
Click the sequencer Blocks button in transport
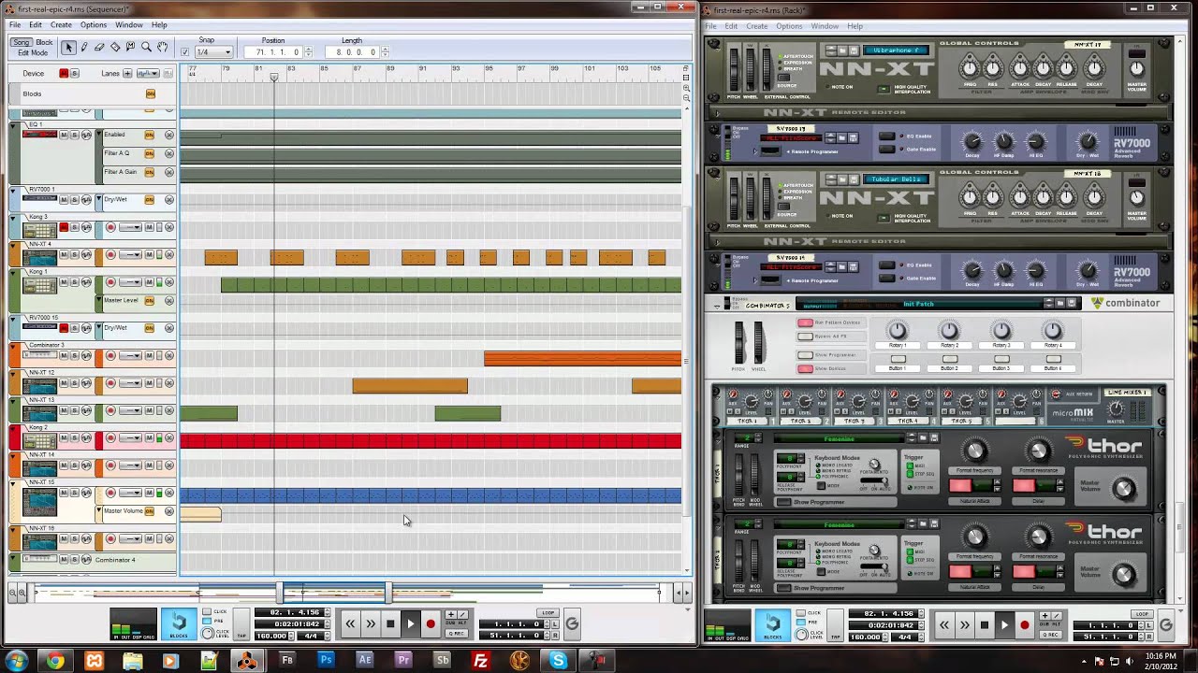point(179,623)
